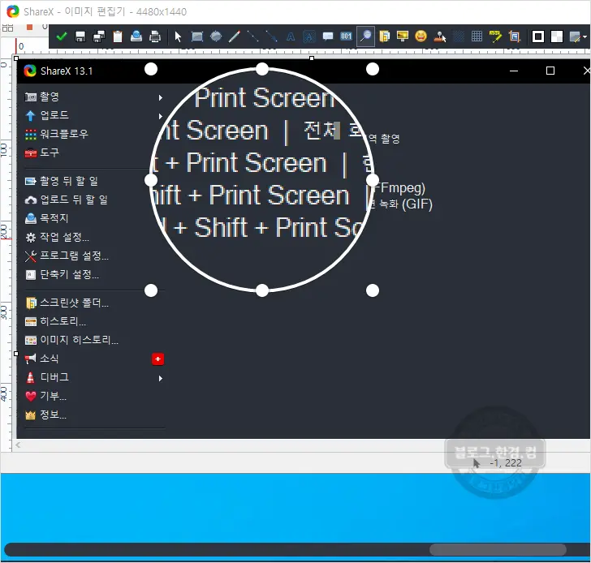The image size is (591, 563).
Task: Expand the 디버그 submenu arrow
Action: (x=160, y=378)
